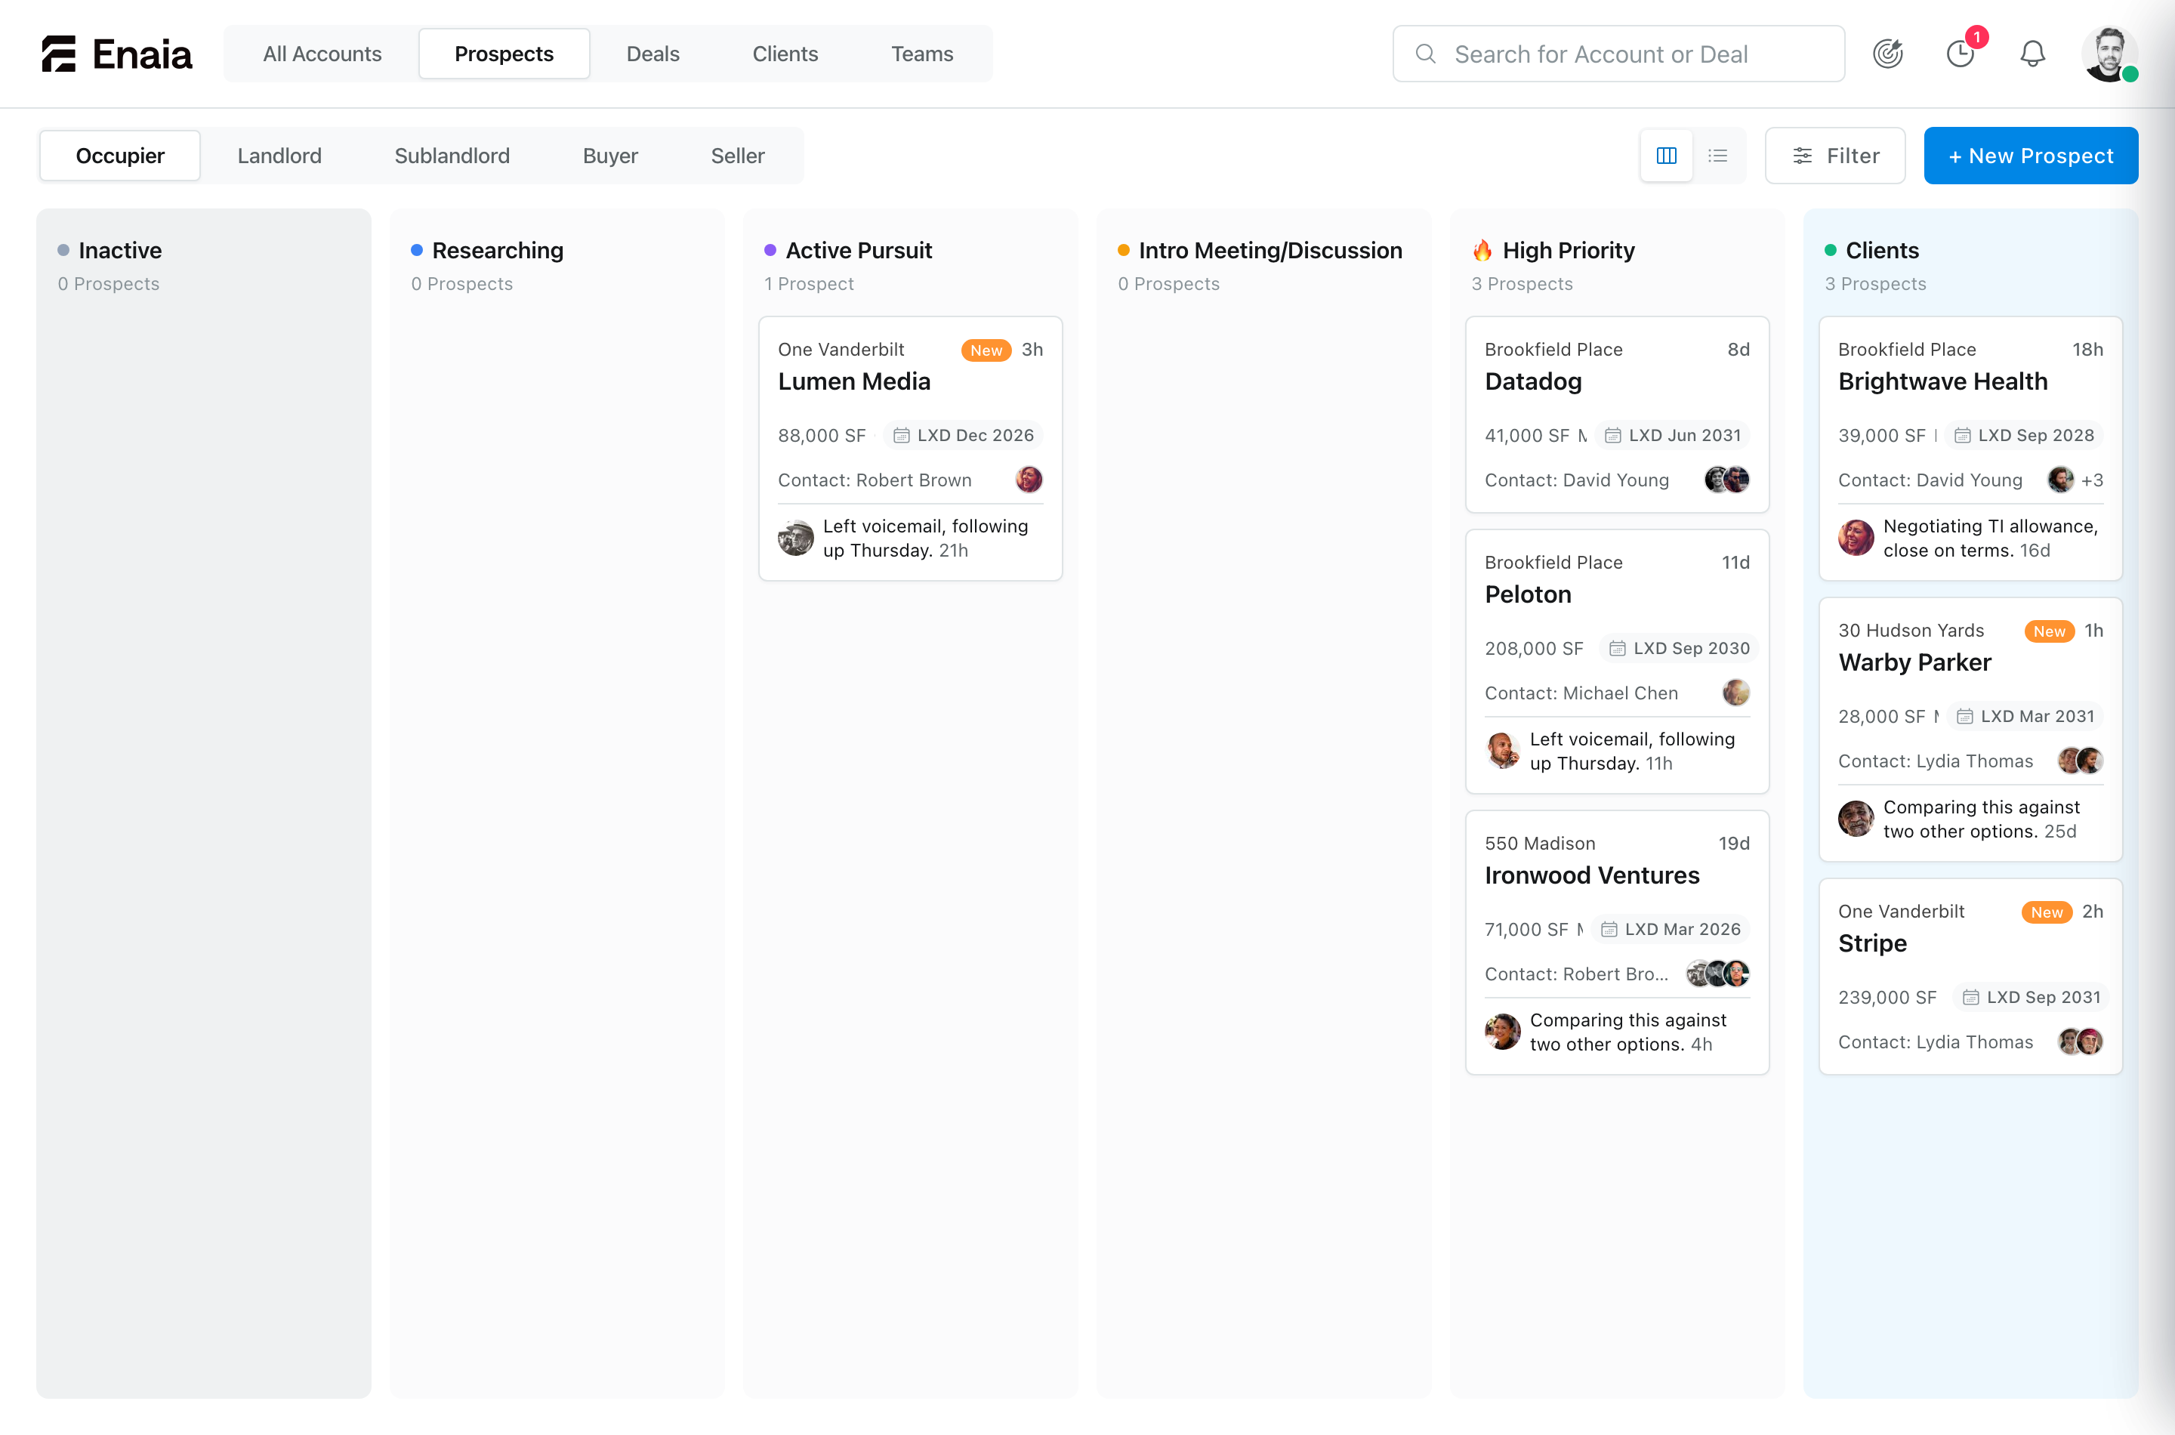The image size is (2175, 1435).
Task: Click avatar group on Ironwood Ventures card
Action: [1717, 974]
